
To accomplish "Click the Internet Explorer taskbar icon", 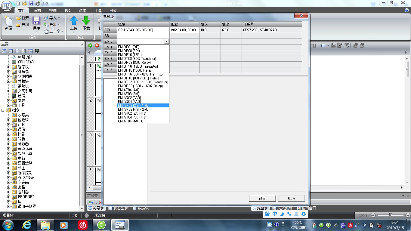I will (x=27, y=225).
